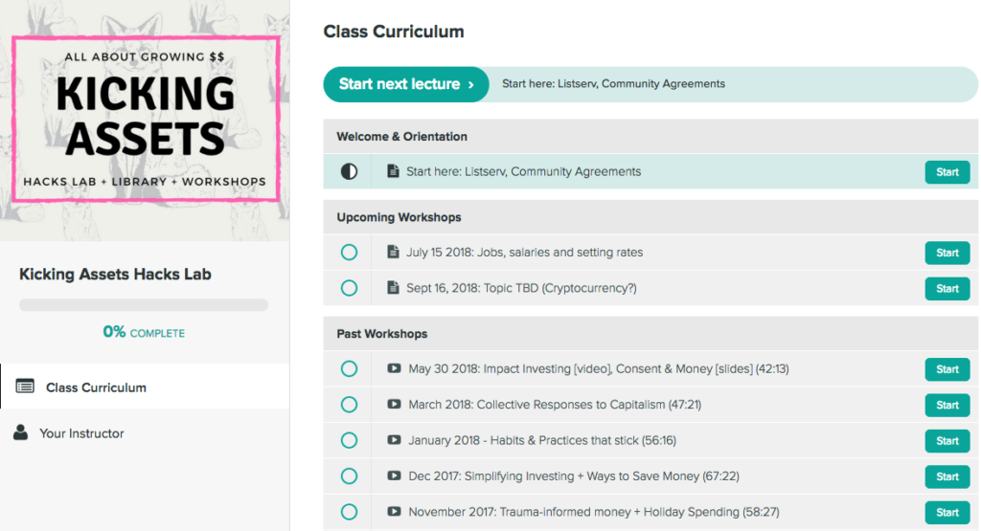The height and width of the screenshot is (531, 981).
Task: Collapse the Upcoming Workshops section header
Action: (x=650, y=217)
